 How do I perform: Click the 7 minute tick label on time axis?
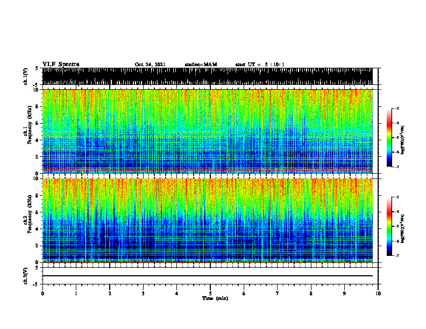pos(278,294)
